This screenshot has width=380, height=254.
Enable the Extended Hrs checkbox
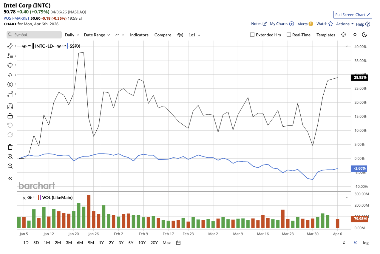tap(252, 35)
